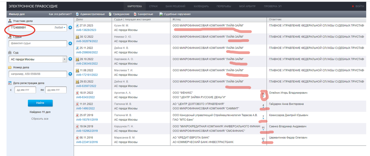370x156 pixels.
Task: Click case type icon for 25.11.2022 row
Action: (x=77, y=48)
